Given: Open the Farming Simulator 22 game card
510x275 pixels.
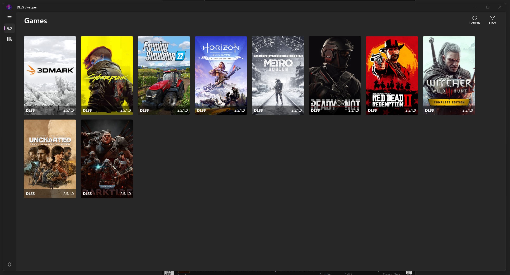Looking at the screenshot, I should pyautogui.click(x=164, y=75).
